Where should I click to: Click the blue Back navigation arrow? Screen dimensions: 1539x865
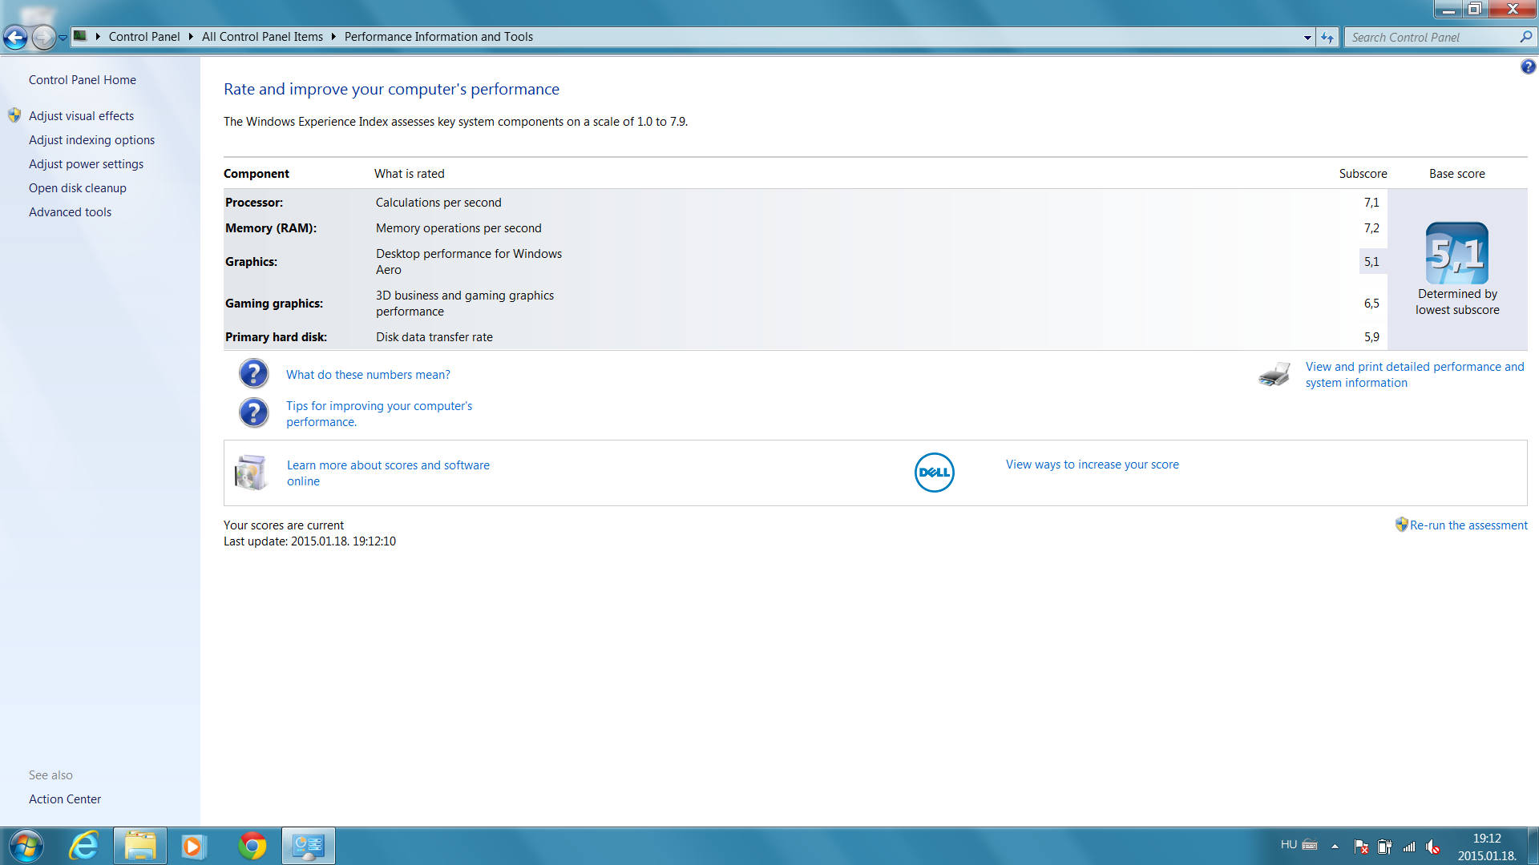pos(15,37)
